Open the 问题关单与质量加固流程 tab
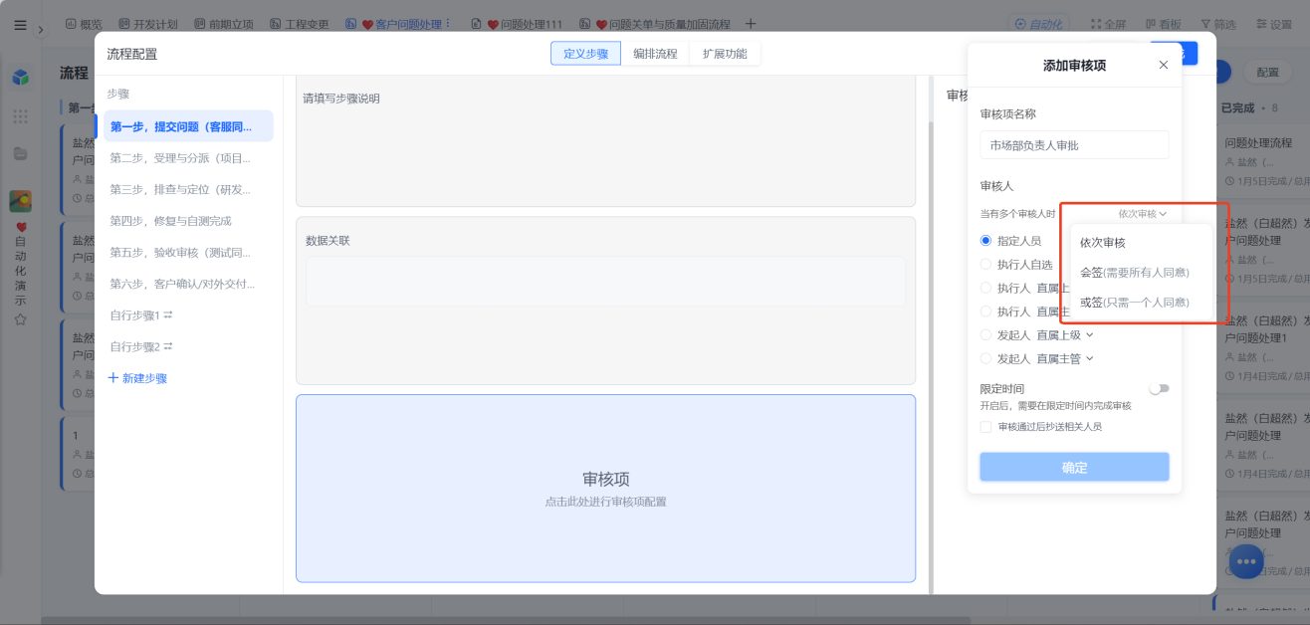This screenshot has width=1310, height=625. tap(654, 24)
